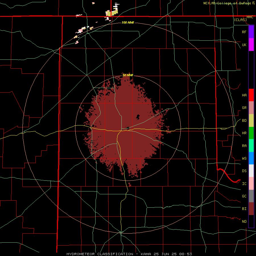Click the HHC product label
The image size is (256, 256).
(x=250, y=17)
